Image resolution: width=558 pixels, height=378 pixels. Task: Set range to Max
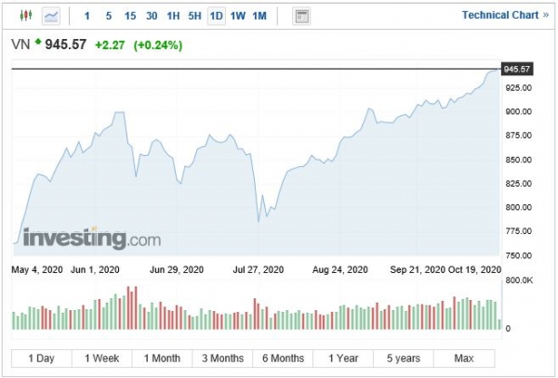pos(464,358)
